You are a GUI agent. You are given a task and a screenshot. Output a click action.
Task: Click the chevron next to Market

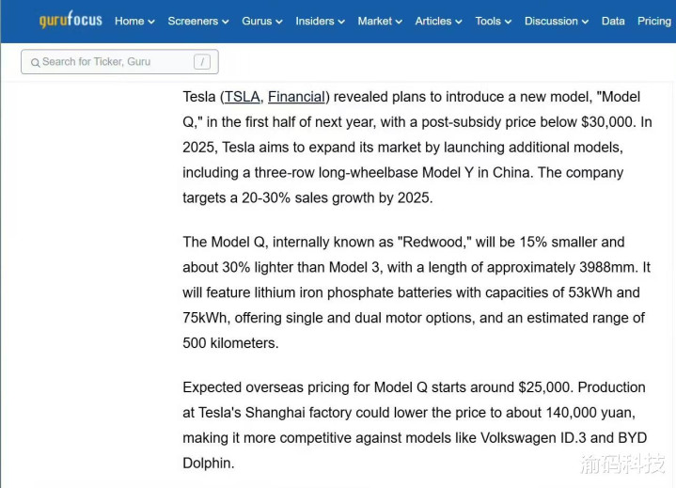click(x=399, y=22)
